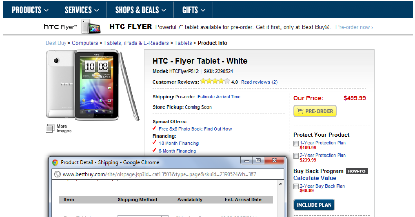Screen dimensions: 415x217
Task: Open the Read reviews (2) link
Action: 259,82
